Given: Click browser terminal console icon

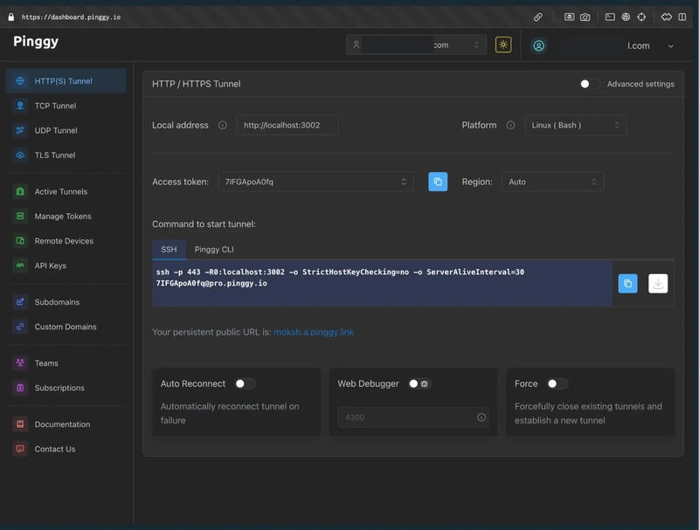Looking at the screenshot, I should (610, 17).
